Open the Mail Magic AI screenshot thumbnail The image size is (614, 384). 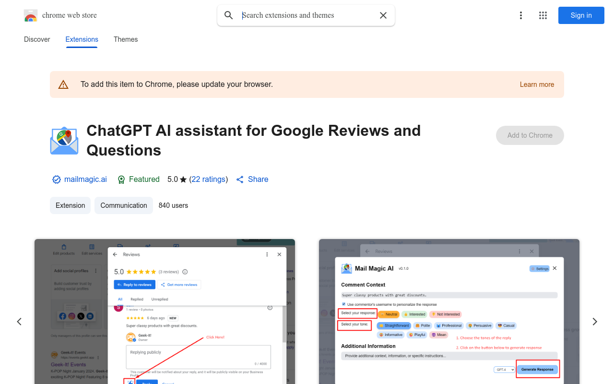click(x=449, y=312)
